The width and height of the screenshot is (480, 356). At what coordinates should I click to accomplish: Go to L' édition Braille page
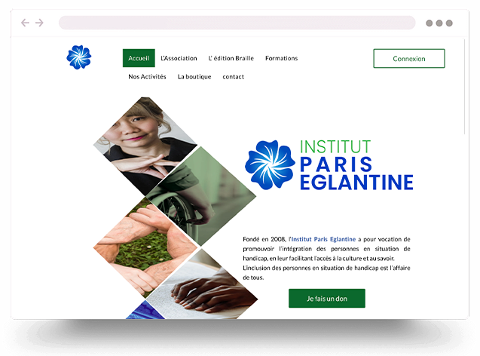pyautogui.click(x=231, y=58)
